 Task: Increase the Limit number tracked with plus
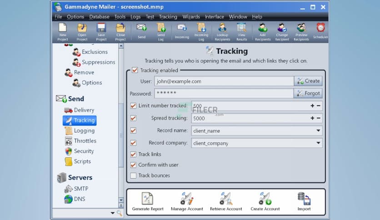point(312,106)
